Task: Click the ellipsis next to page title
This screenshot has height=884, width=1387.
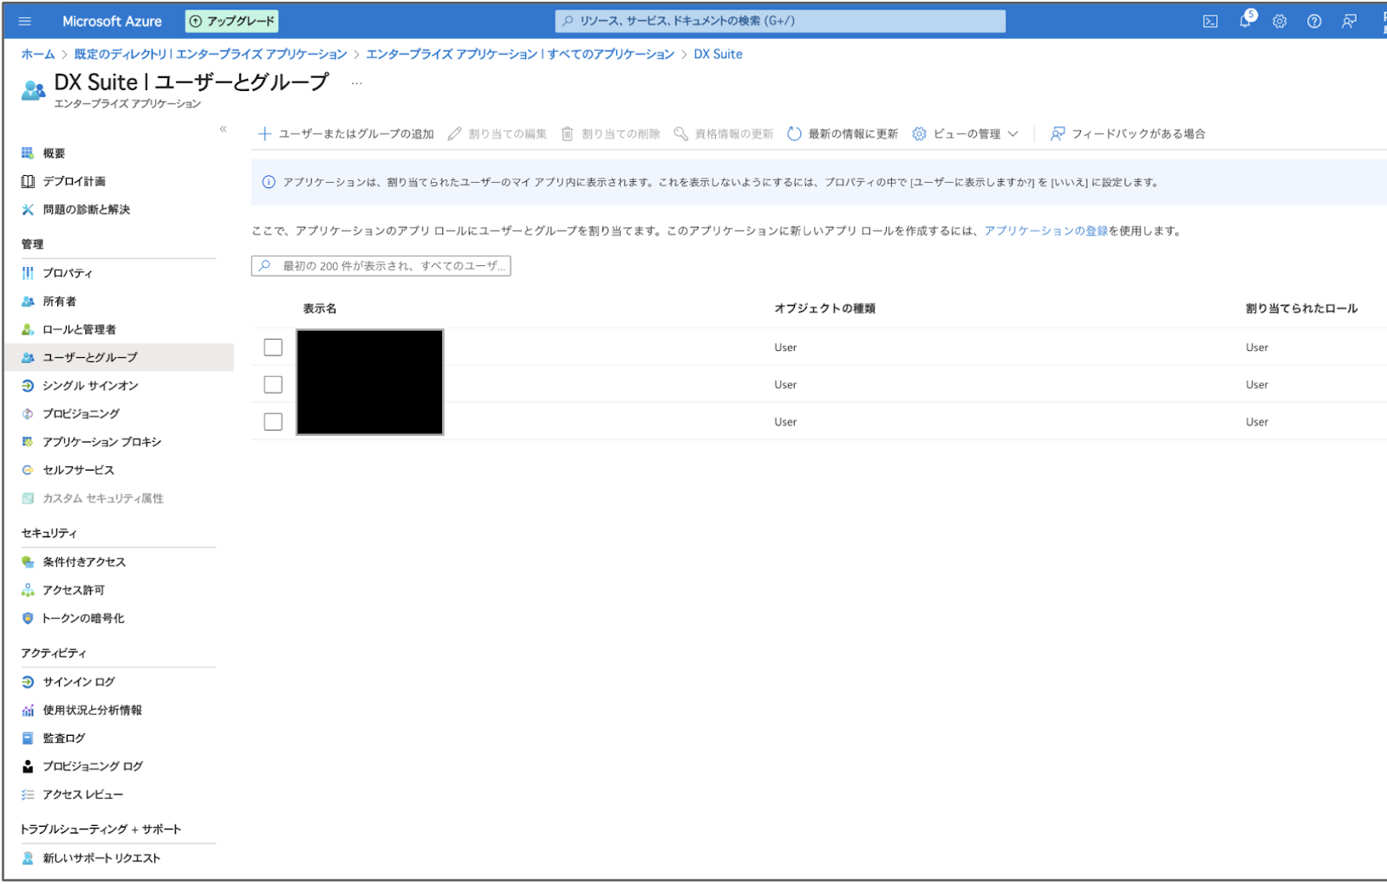Action: tap(356, 83)
